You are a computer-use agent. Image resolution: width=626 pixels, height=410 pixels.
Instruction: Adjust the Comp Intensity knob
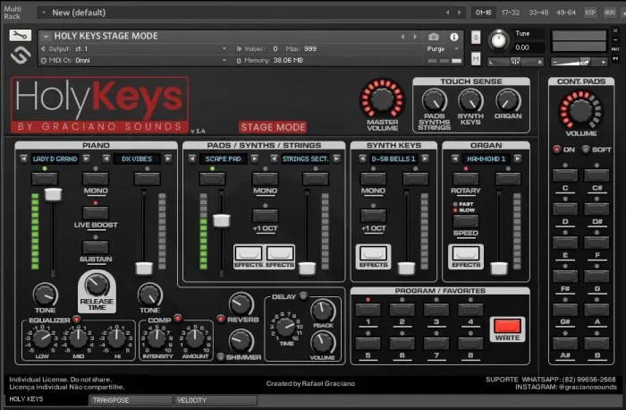[x=156, y=339]
